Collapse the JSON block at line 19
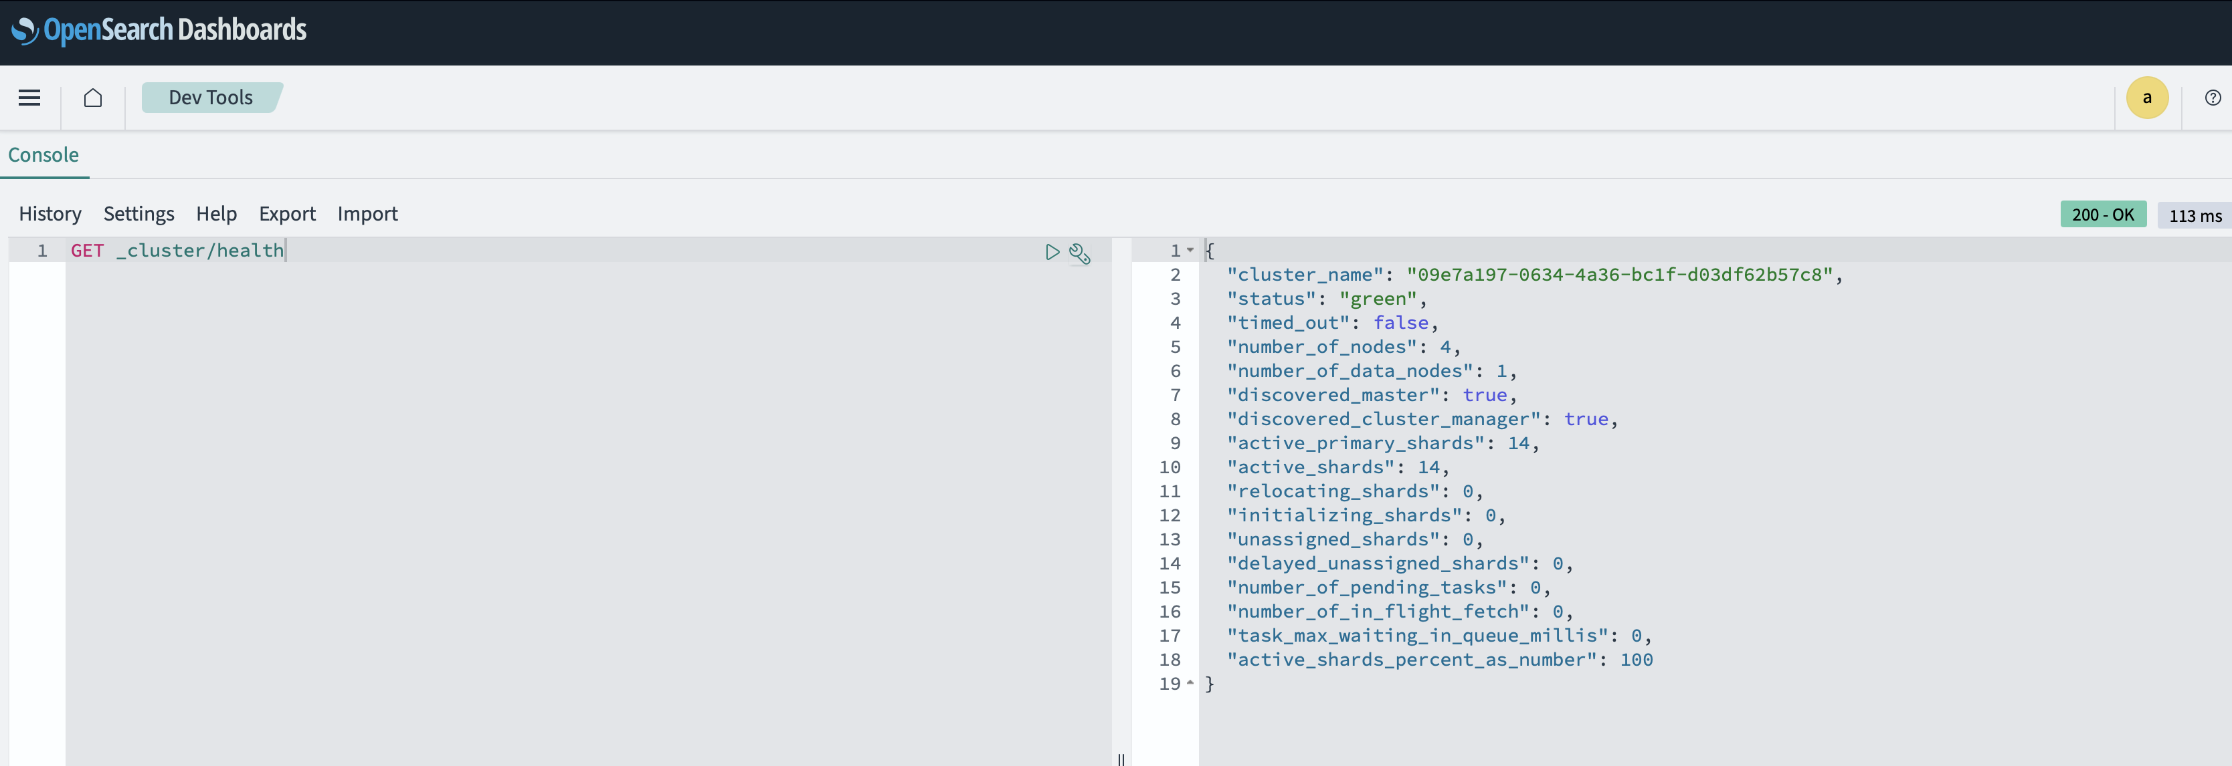The width and height of the screenshot is (2232, 766). click(x=1190, y=684)
